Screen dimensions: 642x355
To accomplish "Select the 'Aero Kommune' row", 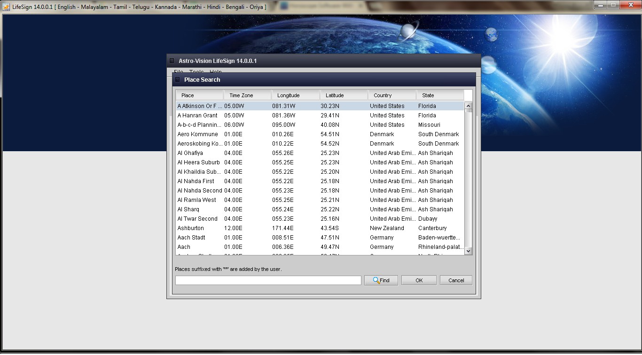I will click(x=320, y=134).
